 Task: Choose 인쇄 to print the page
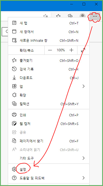click(48, 115)
